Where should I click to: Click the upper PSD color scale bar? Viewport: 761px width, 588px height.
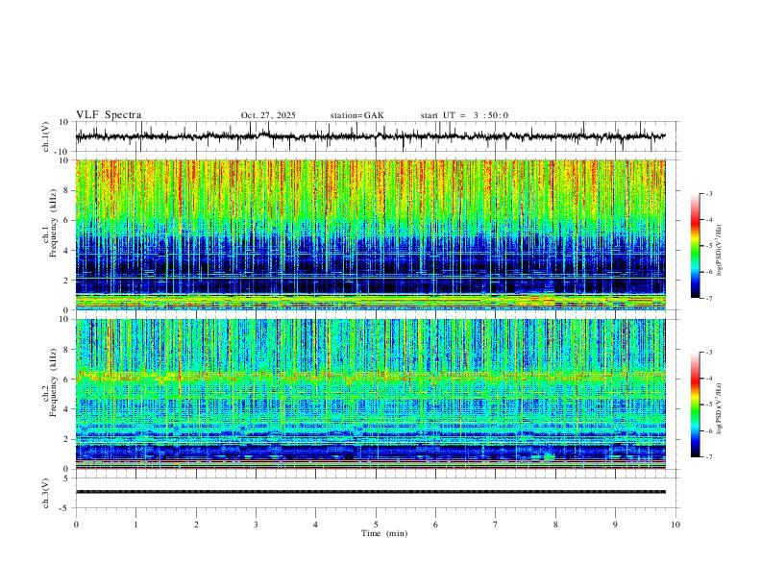click(695, 246)
